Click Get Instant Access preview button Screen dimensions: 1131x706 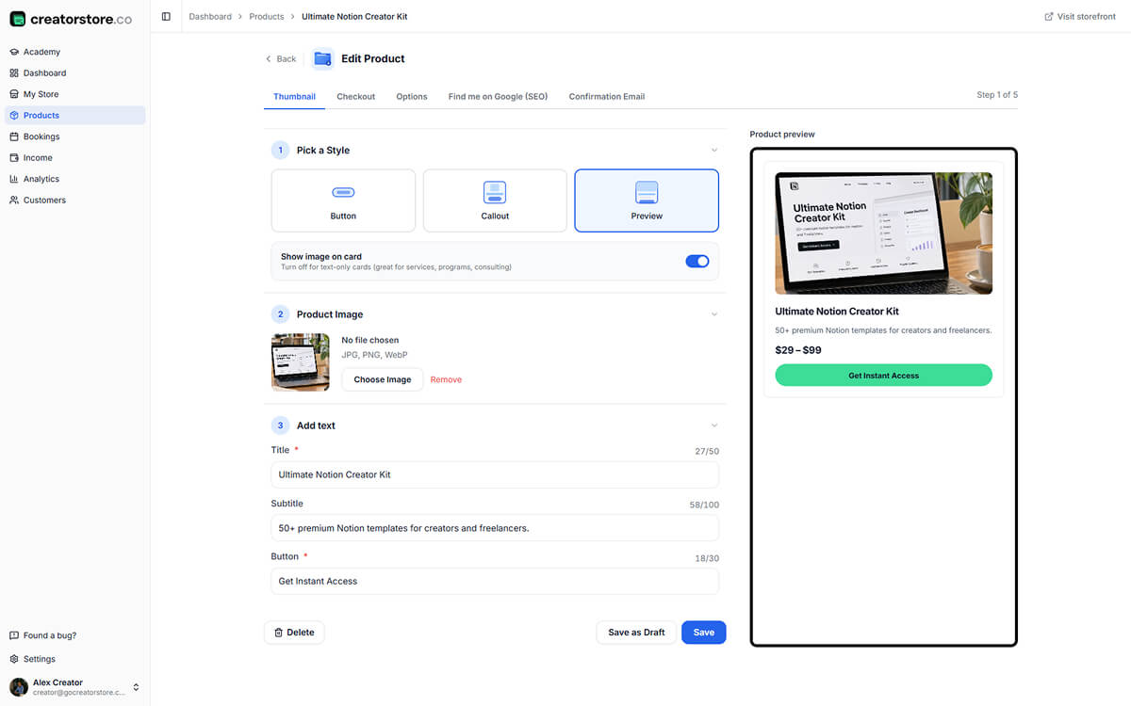pos(883,375)
